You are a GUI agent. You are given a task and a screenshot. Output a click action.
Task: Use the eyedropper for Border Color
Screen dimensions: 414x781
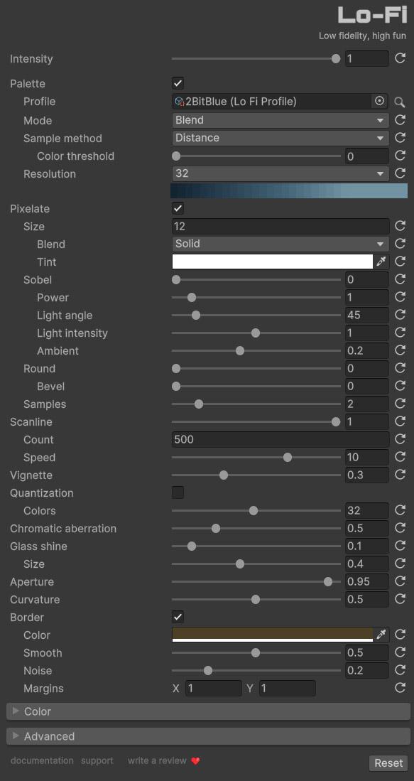pyautogui.click(x=381, y=635)
